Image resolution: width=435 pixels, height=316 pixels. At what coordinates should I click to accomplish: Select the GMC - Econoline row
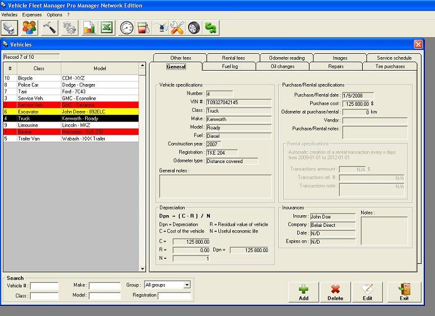(71, 98)
